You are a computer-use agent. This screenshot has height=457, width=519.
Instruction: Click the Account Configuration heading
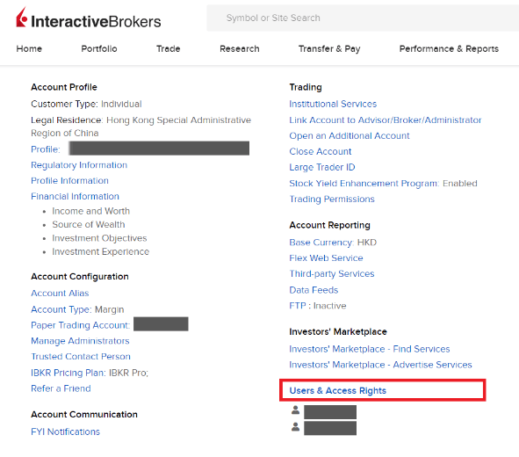point(80,277)
